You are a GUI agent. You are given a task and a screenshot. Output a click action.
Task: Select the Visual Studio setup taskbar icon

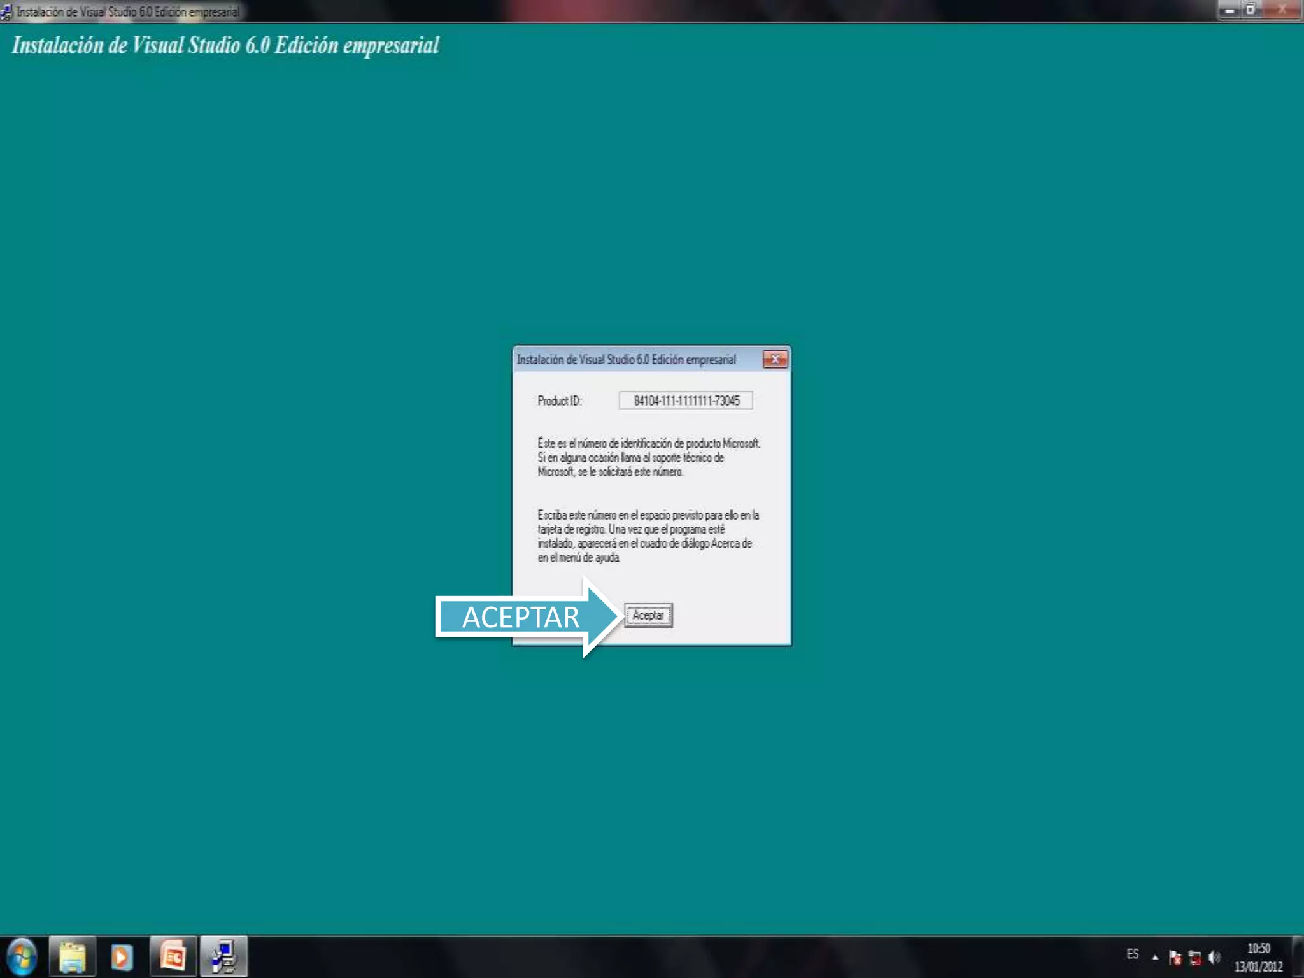point(223,956)
